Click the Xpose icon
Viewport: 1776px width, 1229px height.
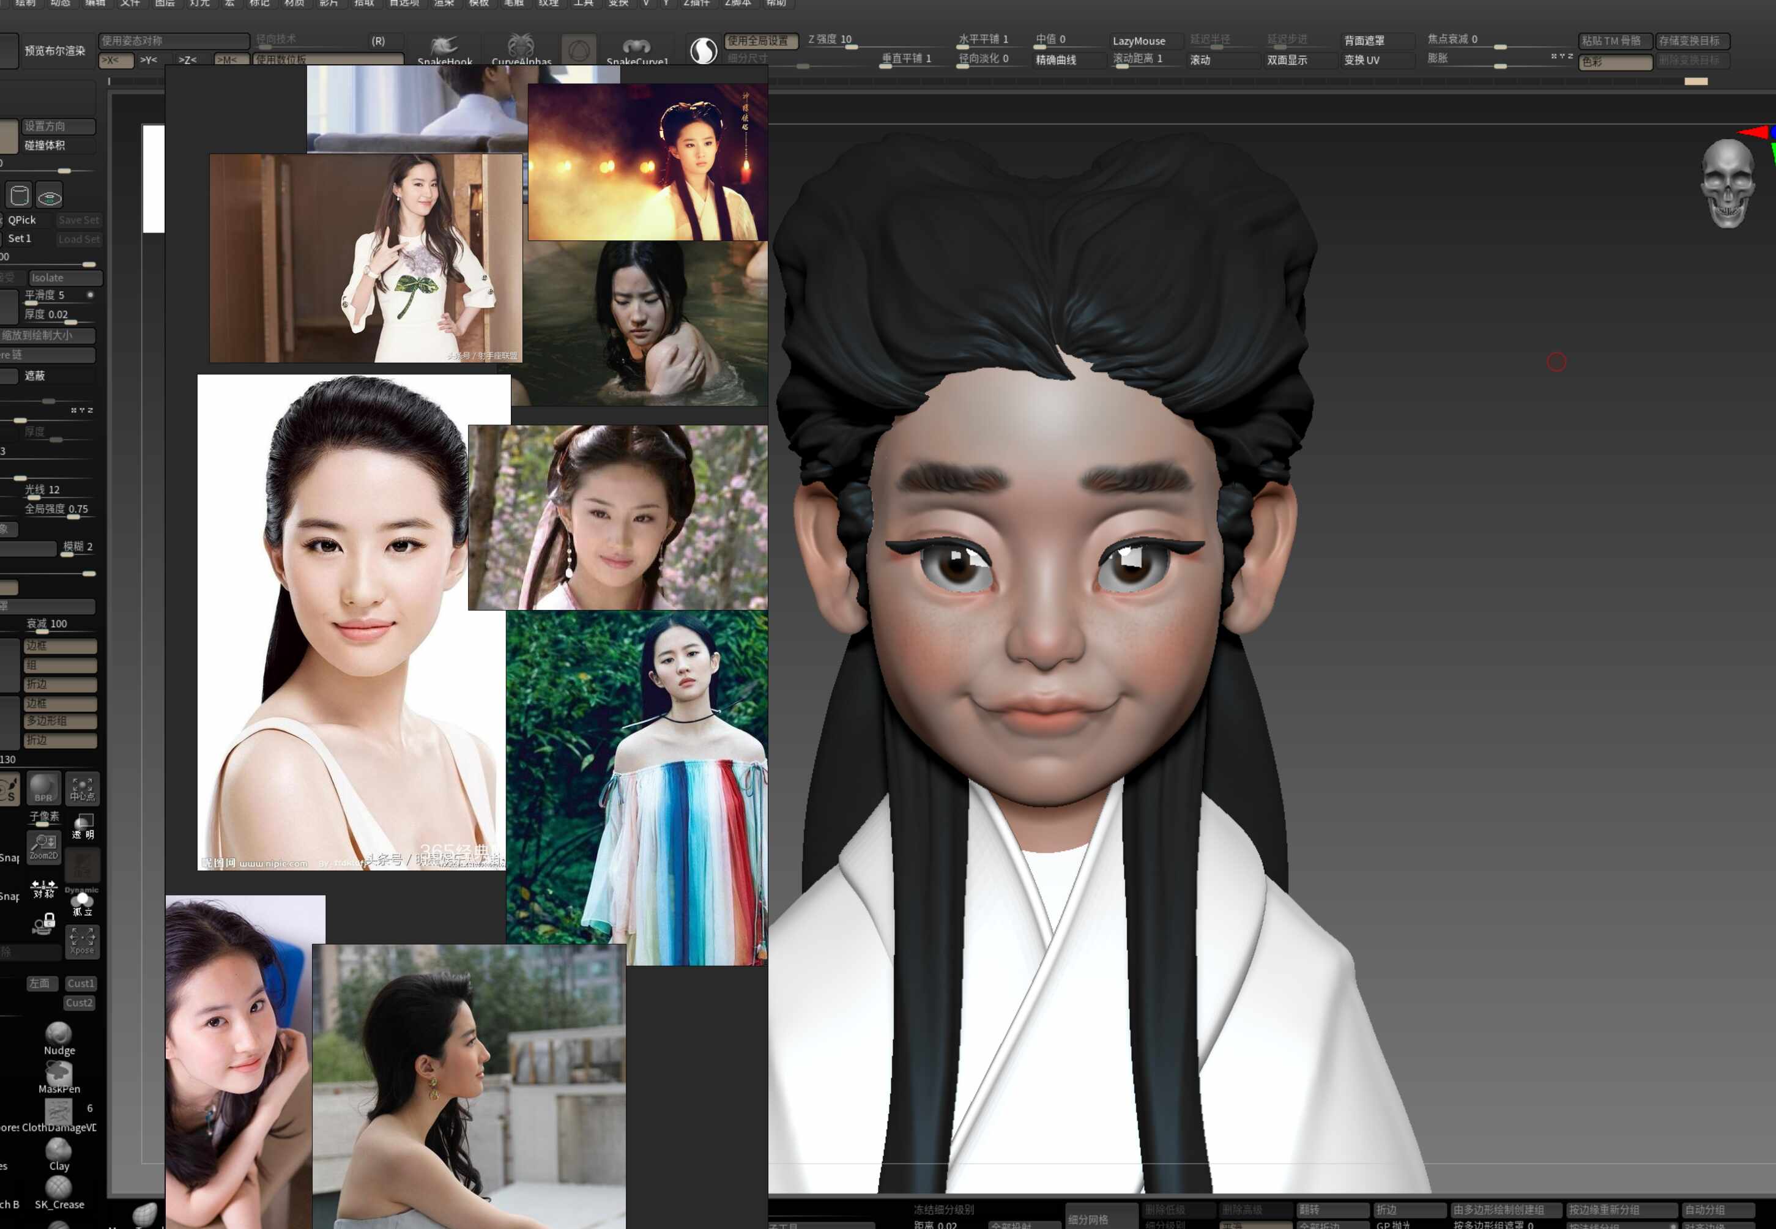(x=83, y=941)
